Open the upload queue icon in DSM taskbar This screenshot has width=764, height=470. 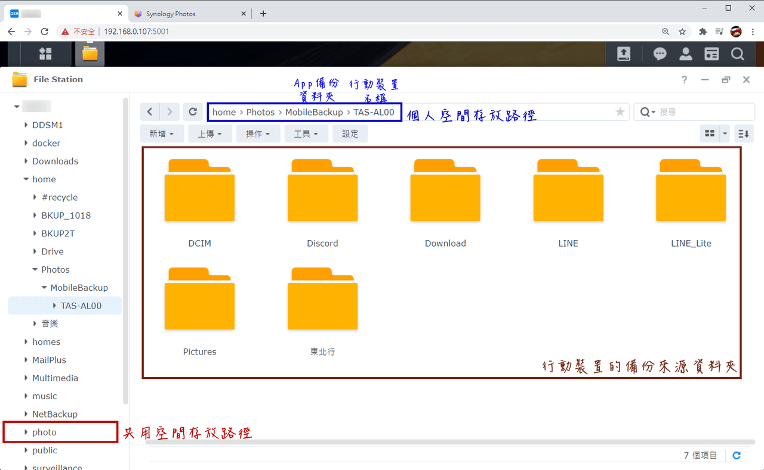click(623, 54)
